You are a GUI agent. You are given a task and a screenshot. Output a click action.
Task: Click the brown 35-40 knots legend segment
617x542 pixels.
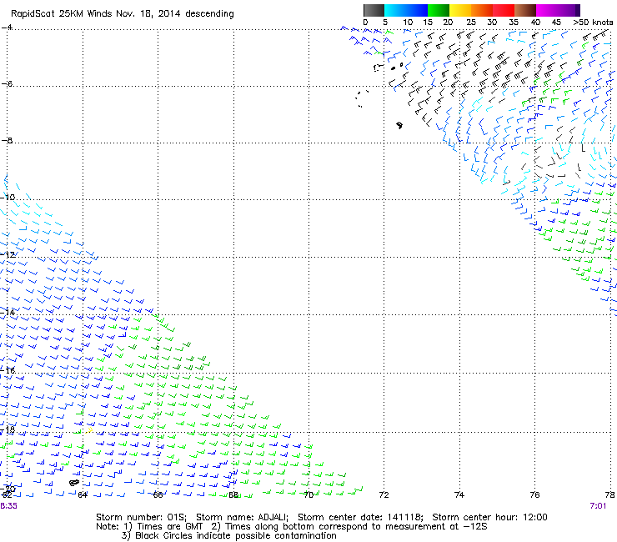tap(525, 10)
